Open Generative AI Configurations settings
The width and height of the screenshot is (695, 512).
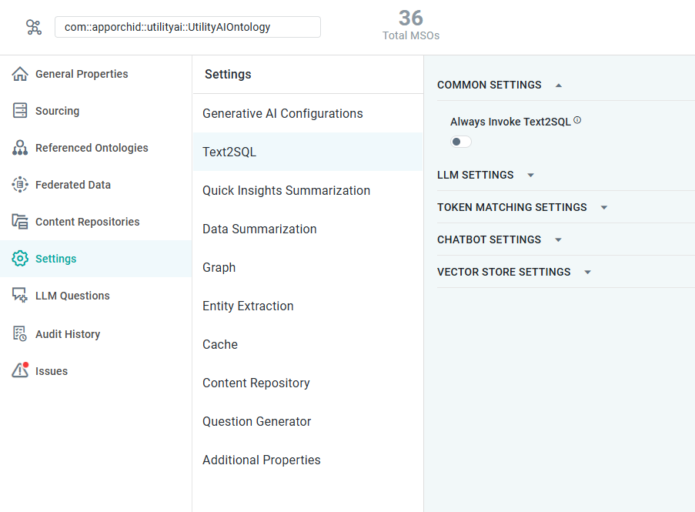click(x=282, y=113)
